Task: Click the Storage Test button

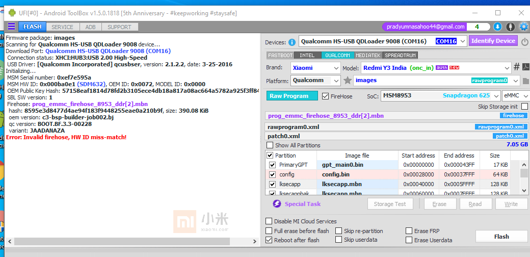Action: [391, 204]
